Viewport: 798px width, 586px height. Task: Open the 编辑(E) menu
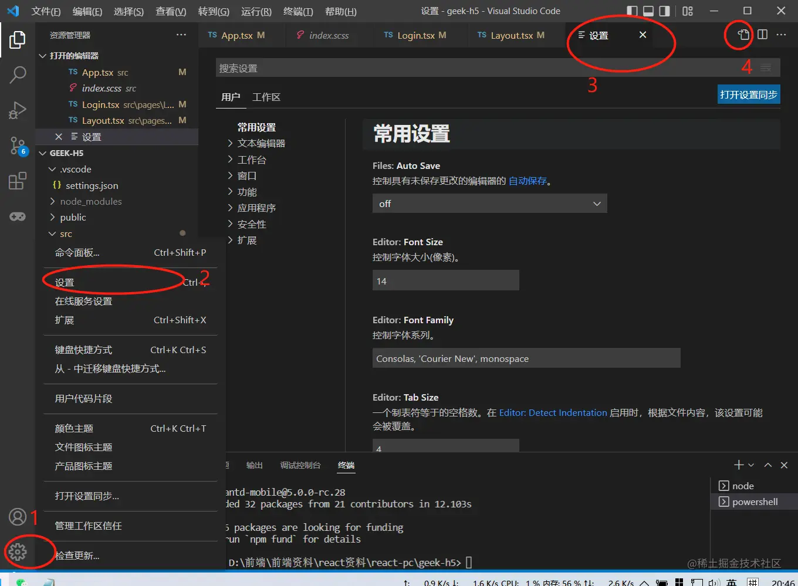(x=87, y=11)
